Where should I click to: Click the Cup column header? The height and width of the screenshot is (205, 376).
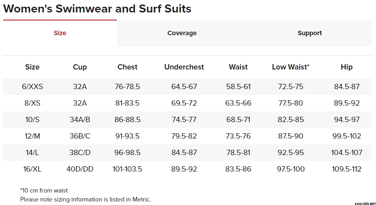[x=80, y=67]
